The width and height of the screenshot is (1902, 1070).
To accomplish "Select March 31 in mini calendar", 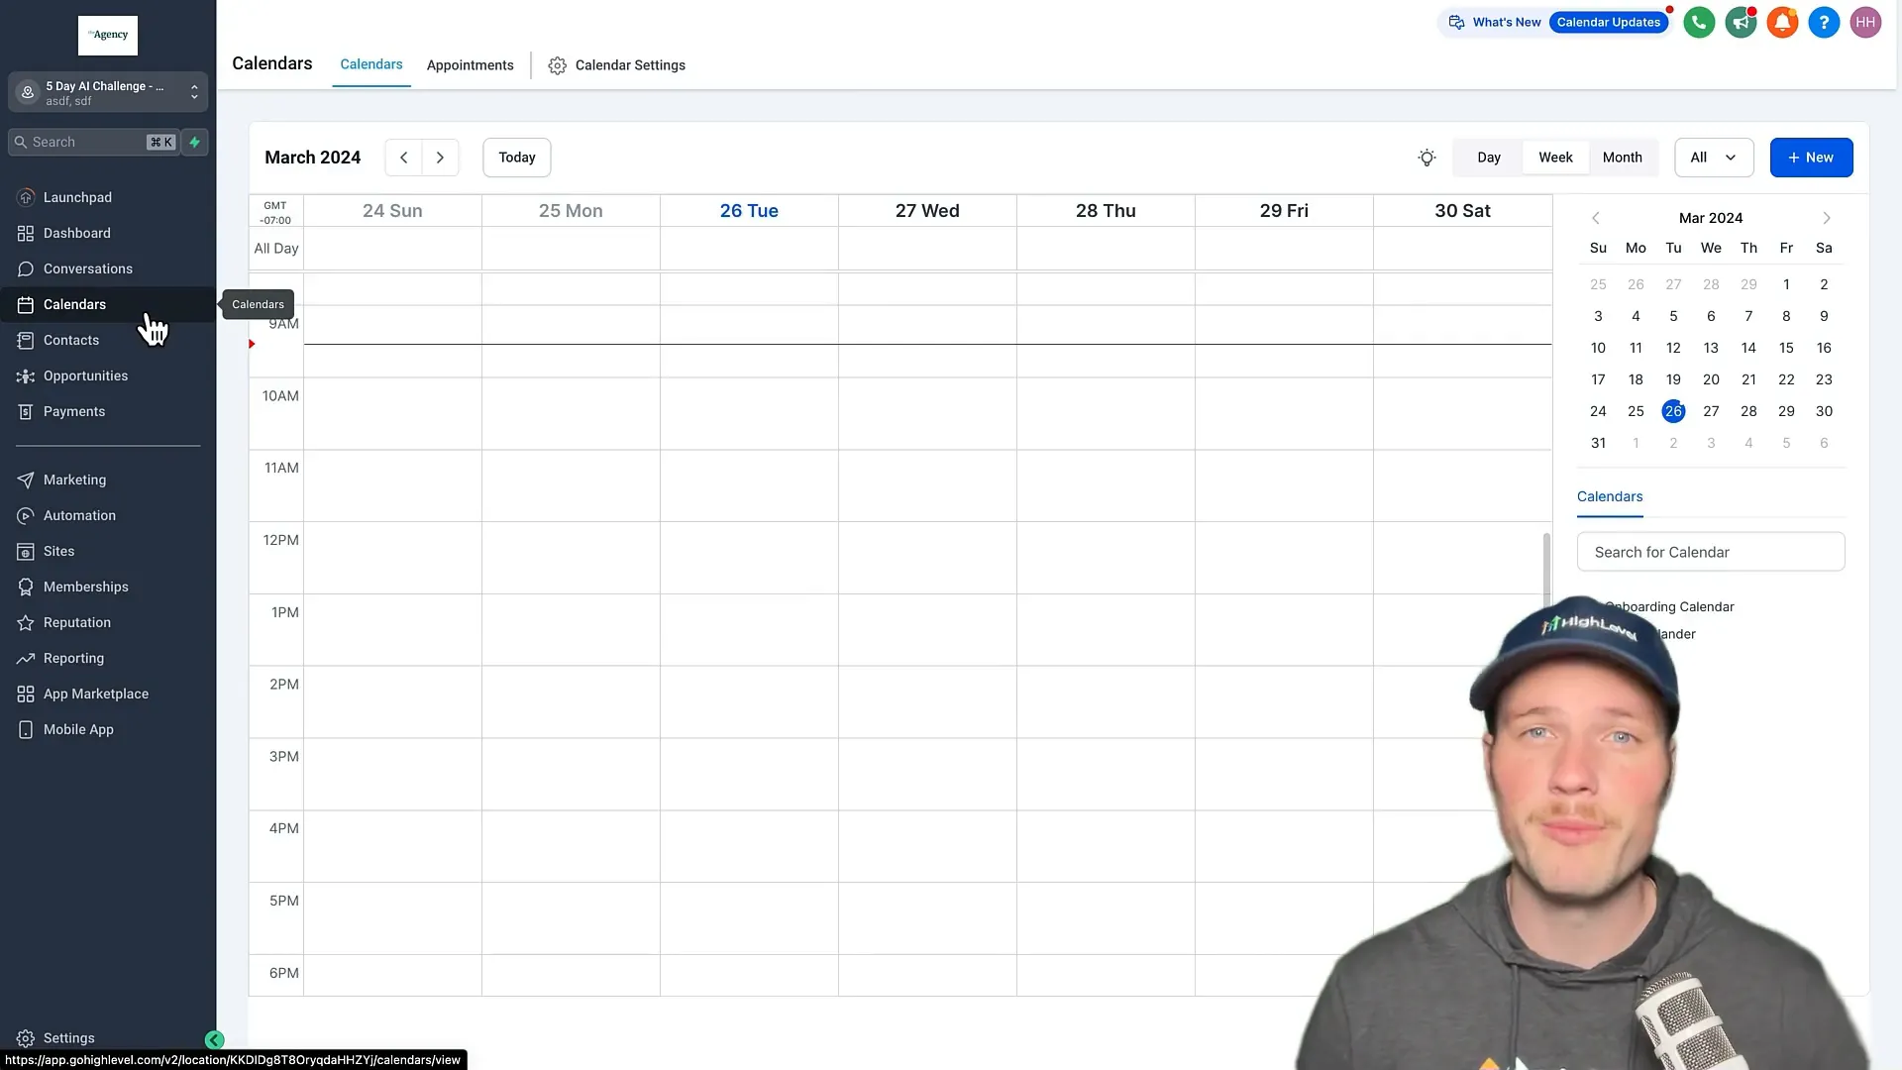I will [1598, 443].
